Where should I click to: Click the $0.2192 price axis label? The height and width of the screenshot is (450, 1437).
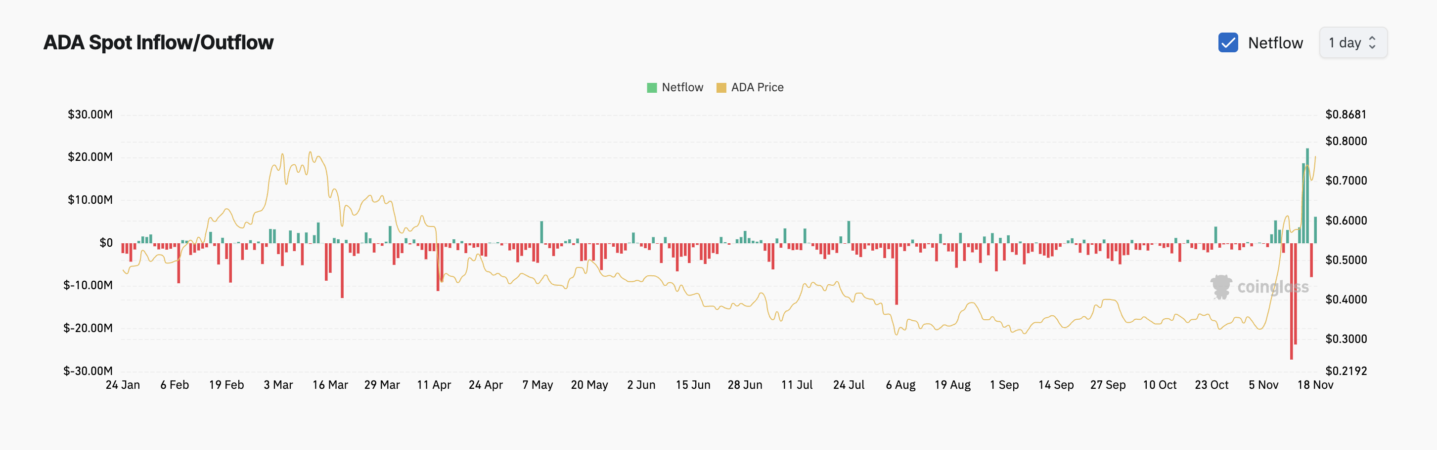[x=1346, y=371]
